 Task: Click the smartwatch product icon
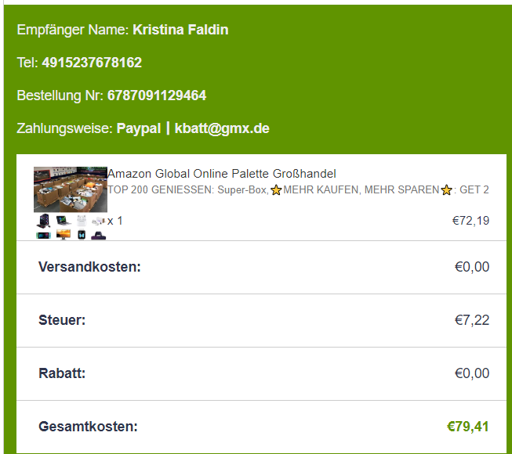pyautogui.click(x=82, y=235)
